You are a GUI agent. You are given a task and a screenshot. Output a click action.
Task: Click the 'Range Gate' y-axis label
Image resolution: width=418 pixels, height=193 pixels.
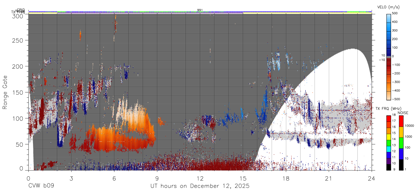[x=5, y=93]
